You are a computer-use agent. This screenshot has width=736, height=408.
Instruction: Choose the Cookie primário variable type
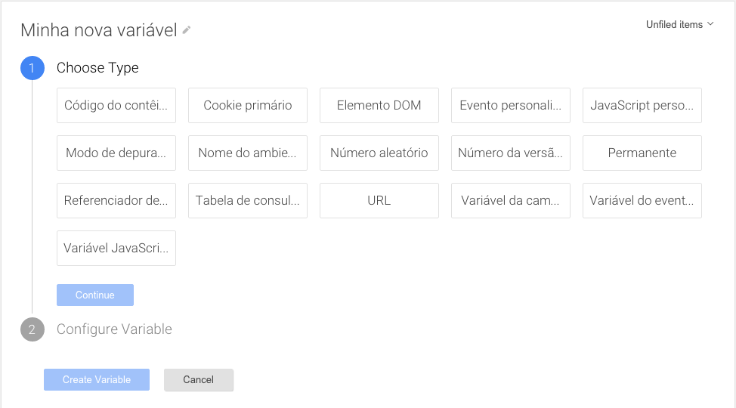[x=248, y=106]
